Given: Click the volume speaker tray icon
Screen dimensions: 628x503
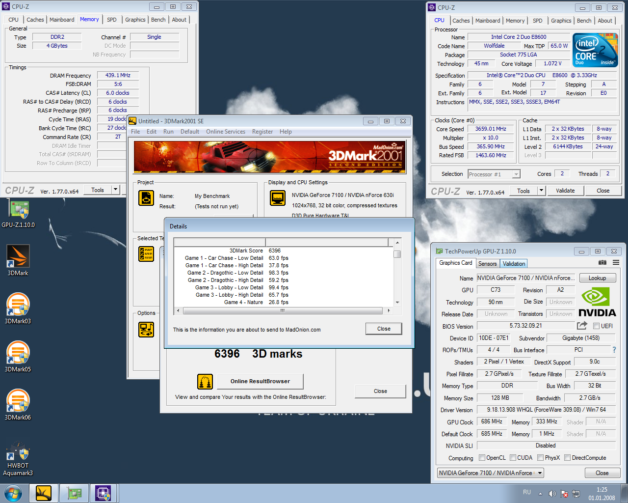Looking at the screenshot, I should pos(552,494).
